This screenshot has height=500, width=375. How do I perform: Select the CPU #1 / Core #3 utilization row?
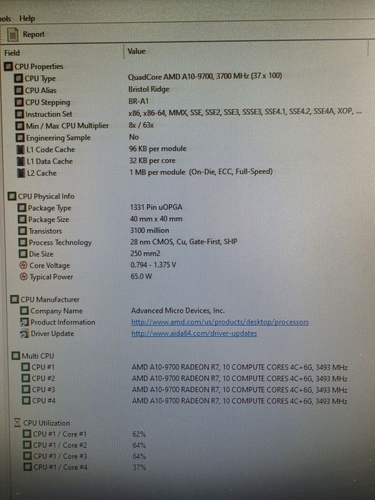(x=85, y=456)
